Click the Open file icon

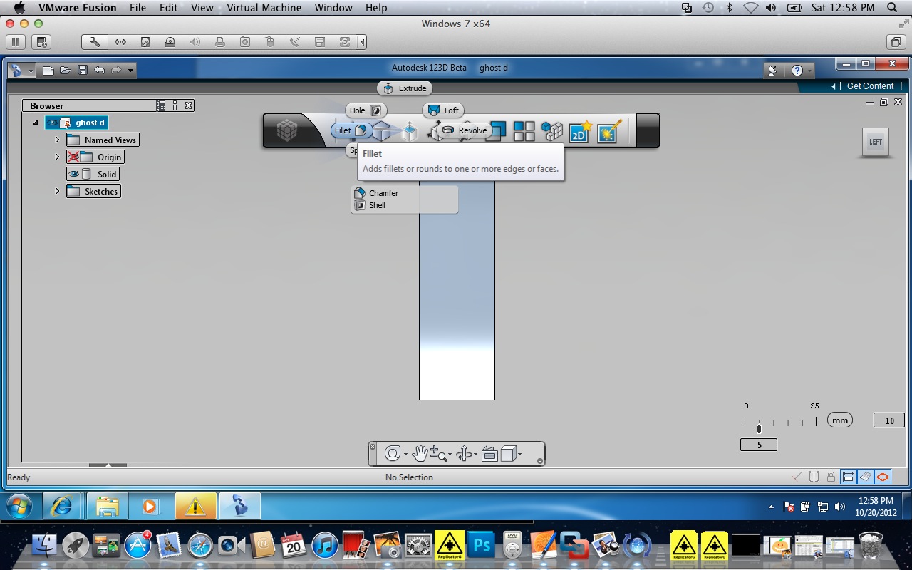click(66, 70)
